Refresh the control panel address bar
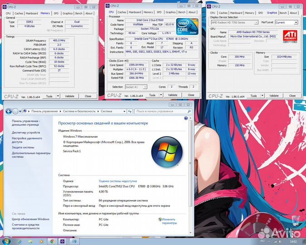Viewport: 306px width, 245px height. 130,111
